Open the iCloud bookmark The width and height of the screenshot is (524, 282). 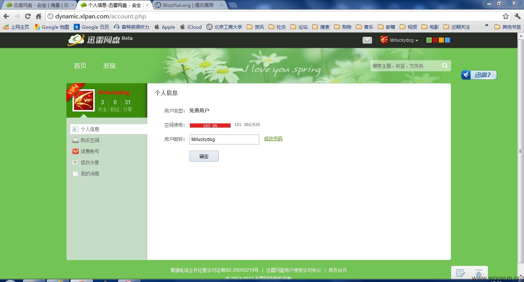(191, 27)
